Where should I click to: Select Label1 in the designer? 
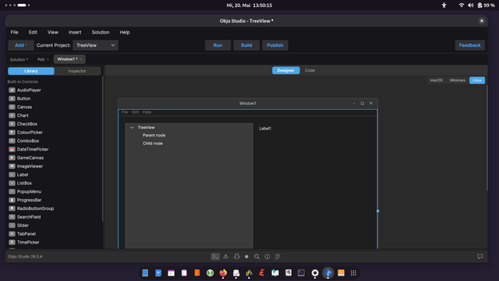[265, 128]
